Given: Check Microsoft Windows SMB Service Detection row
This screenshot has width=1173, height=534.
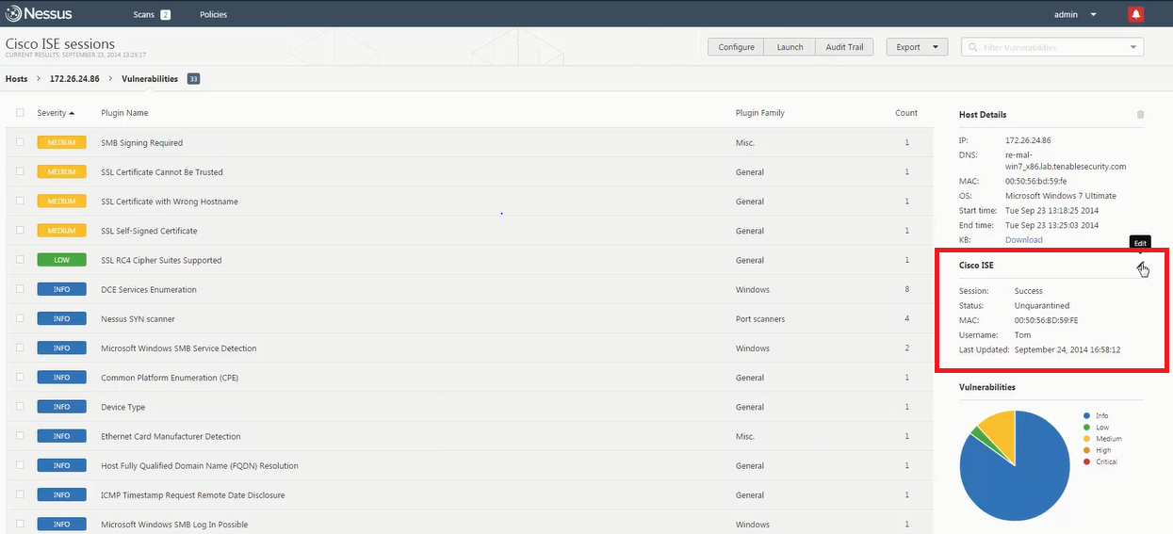Looking at the screenshot, I should (x=20, y=348).
